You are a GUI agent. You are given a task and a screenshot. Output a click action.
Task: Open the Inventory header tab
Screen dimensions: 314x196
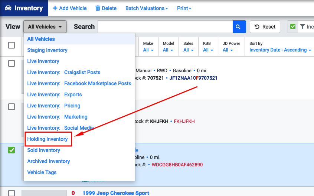click(x=24, y=8)
